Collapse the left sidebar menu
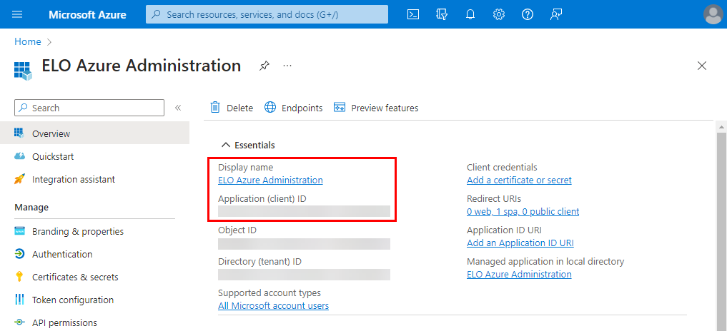This screenshot has width=727, height=331. [177, 108]
